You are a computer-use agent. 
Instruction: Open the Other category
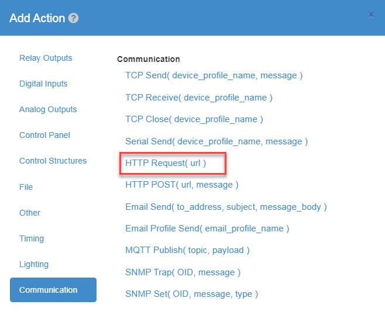[x=30, y=213]
